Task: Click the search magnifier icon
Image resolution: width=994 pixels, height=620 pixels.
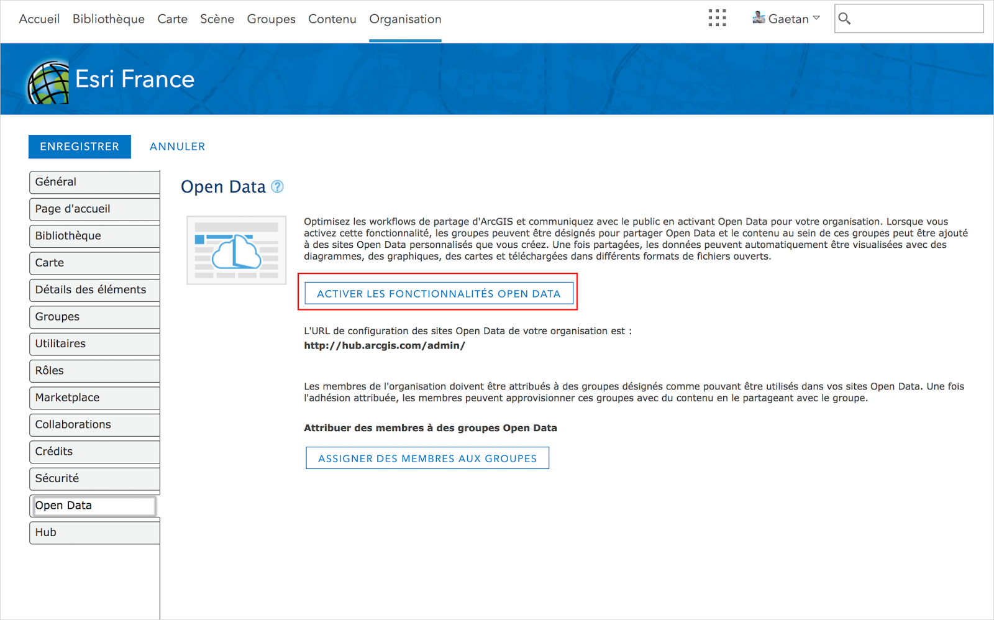Action: point(844,19)
